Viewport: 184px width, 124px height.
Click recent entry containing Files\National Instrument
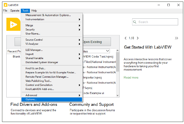click(99, 62)
